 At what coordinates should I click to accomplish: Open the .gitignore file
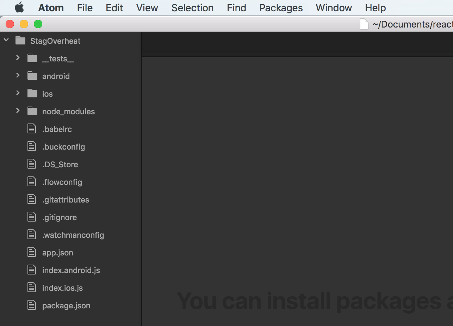[60, 217]
